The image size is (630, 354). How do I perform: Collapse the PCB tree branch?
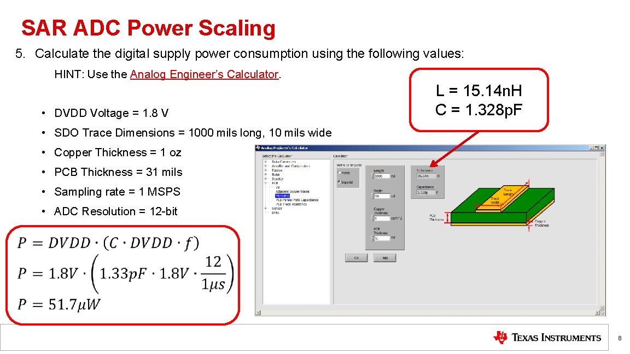click(265, 183)
